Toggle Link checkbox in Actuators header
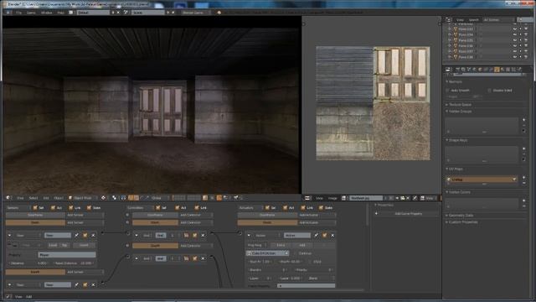Image resolution: width=536 pixels, height=302 pixels. (x=303, y=207)
